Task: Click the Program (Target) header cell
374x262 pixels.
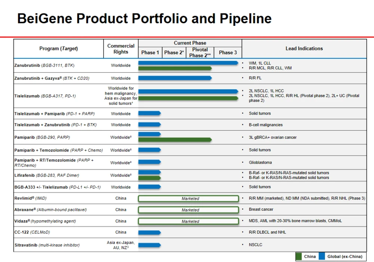Action: click(x=59, y=49)
